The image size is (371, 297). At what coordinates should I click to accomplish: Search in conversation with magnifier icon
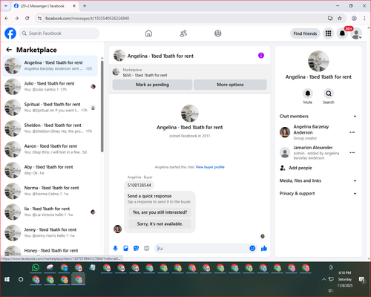[329, 94]
